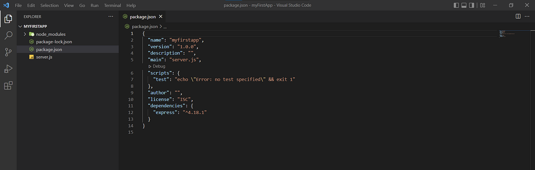The width and height of the screenshot is (535, 170).
Task: Open the Run and Debug view icon
Action: (8, 69)
